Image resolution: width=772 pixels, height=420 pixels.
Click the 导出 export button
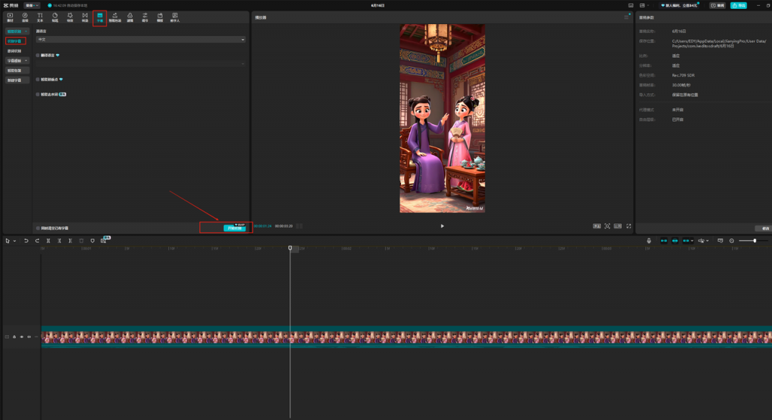[x=739, y=5]
